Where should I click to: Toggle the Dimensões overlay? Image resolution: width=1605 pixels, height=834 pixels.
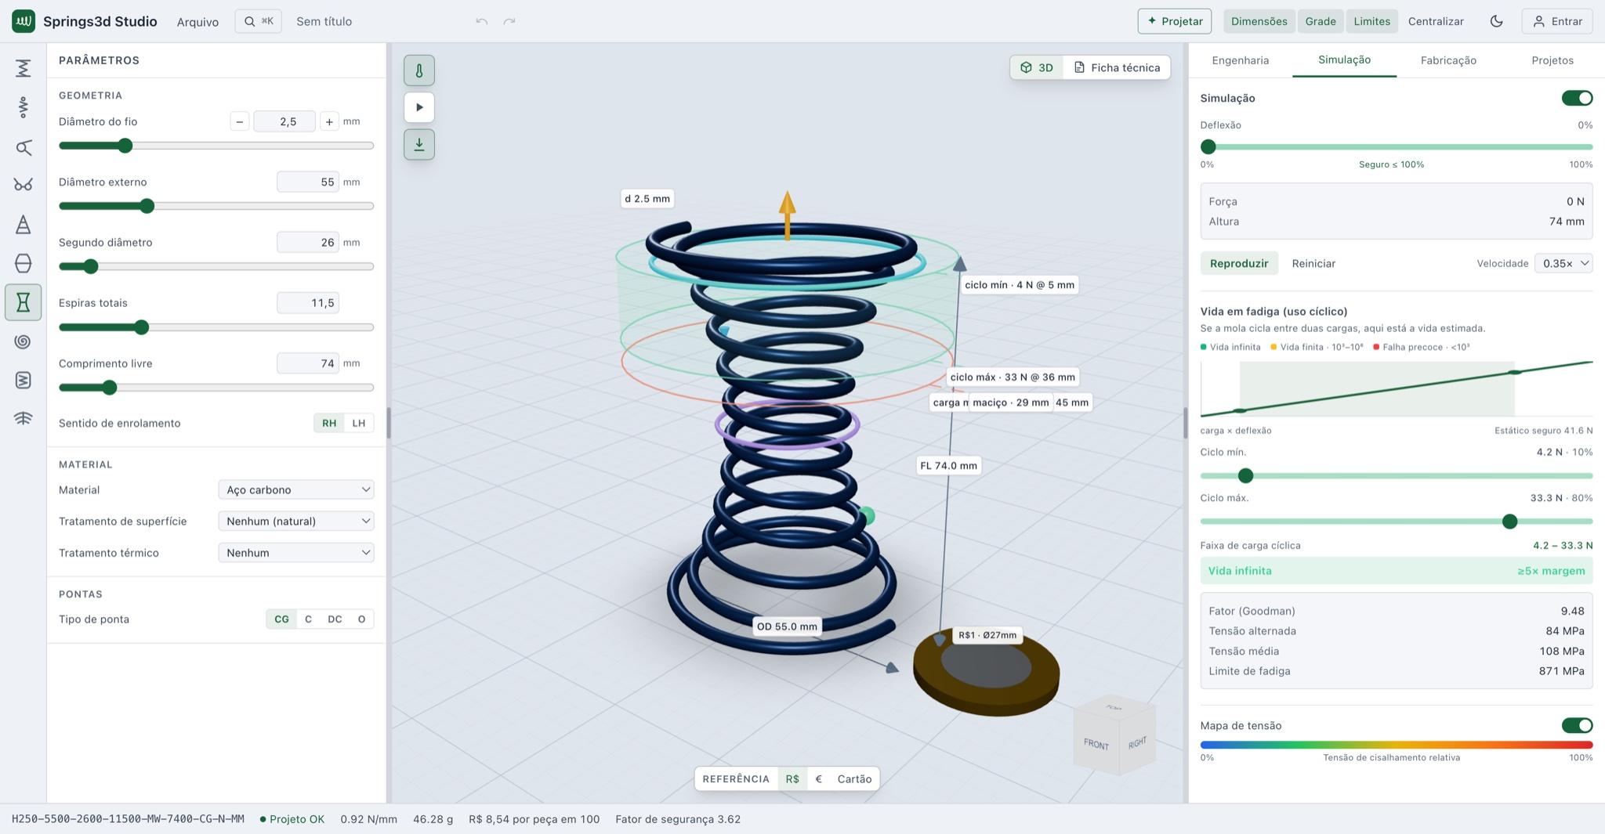click(1259, 21)
